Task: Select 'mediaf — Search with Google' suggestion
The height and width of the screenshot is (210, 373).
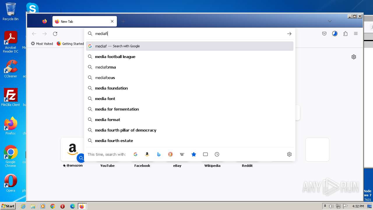Action: [190, 46]
